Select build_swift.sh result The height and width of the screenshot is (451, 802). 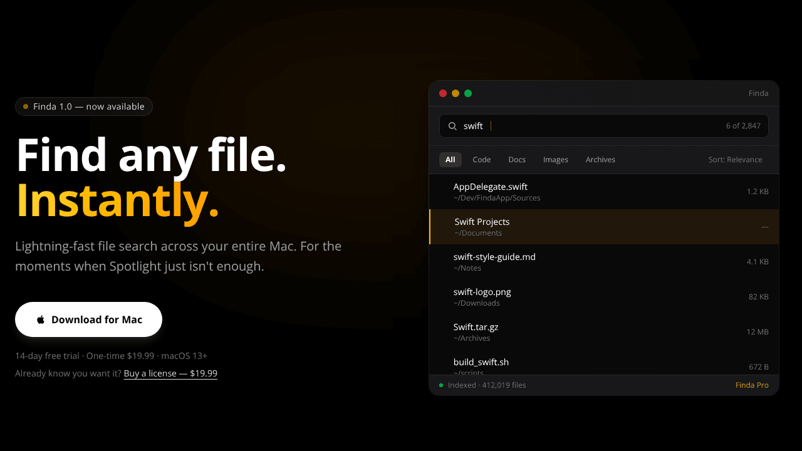click(604, 362)
